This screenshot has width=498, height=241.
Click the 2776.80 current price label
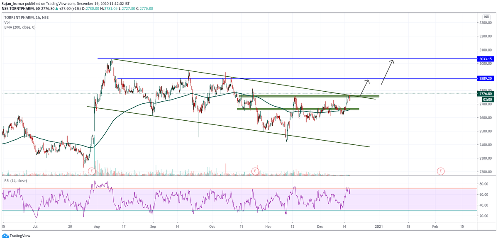coord(485,94)
